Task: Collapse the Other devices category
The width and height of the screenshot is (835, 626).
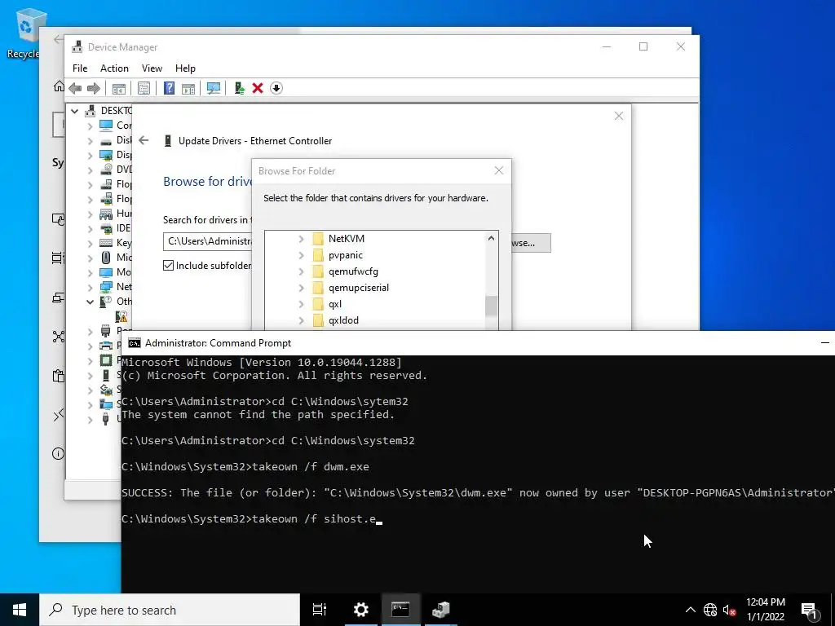Action: [90, 302]
